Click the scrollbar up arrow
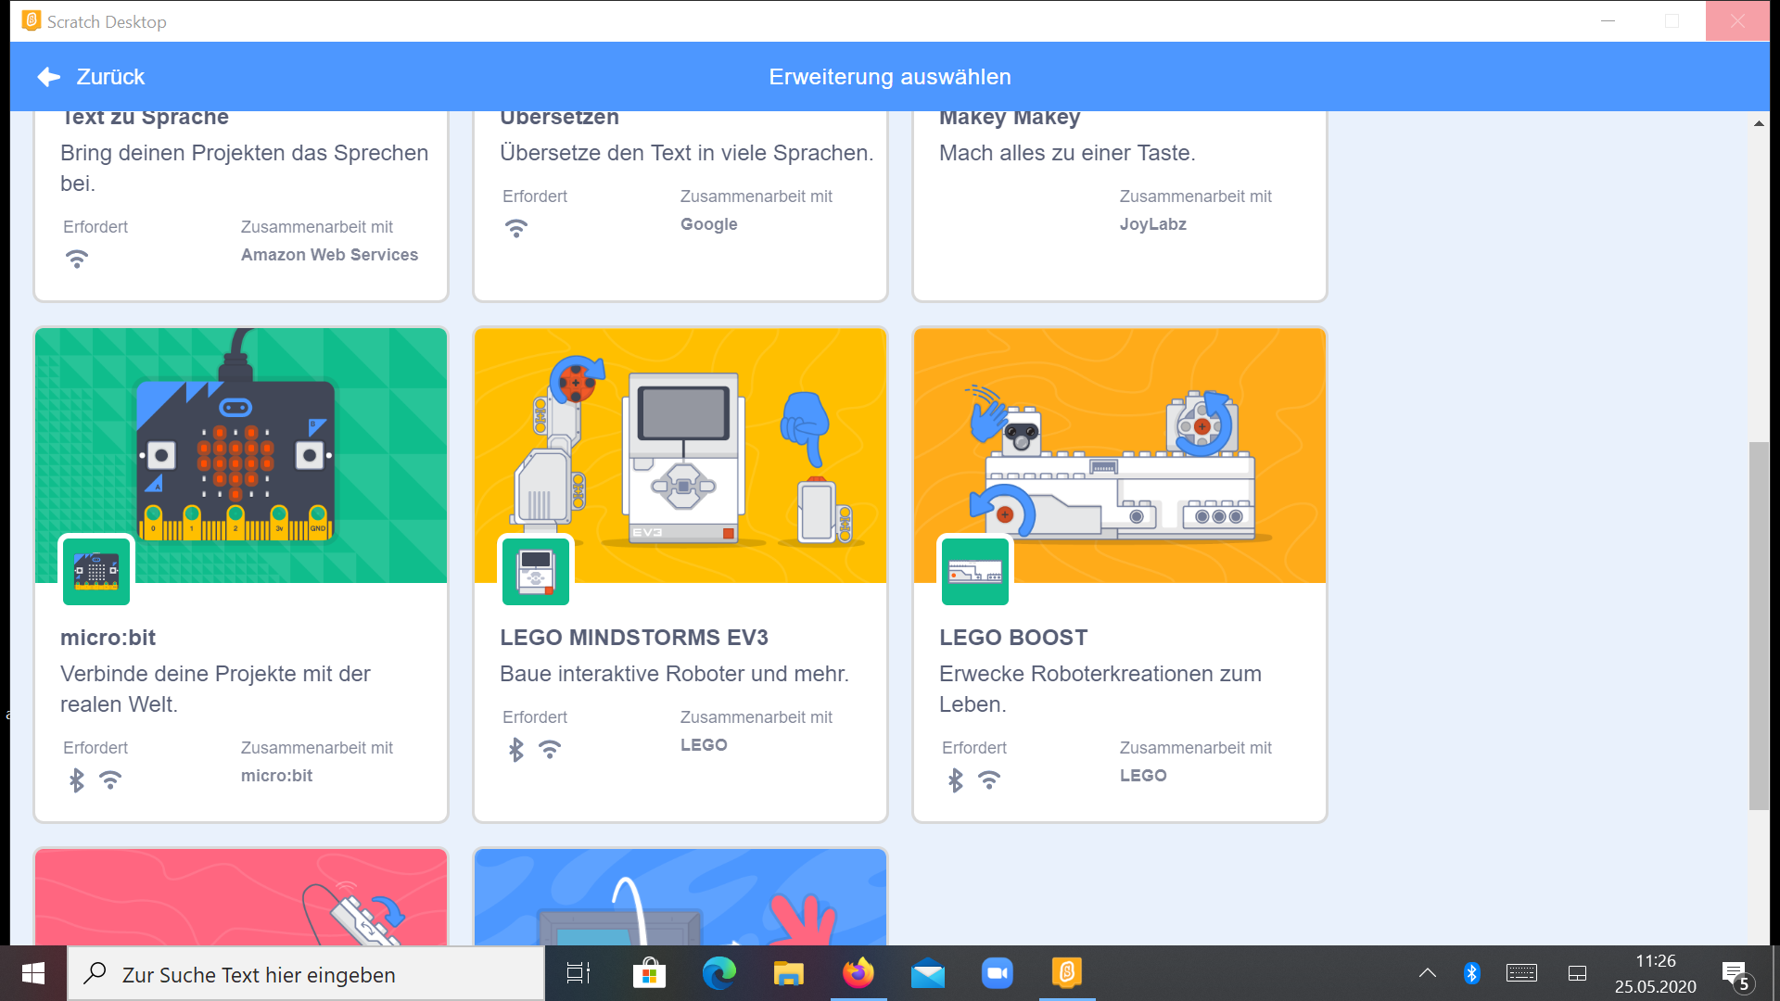 coord(1759,123)
